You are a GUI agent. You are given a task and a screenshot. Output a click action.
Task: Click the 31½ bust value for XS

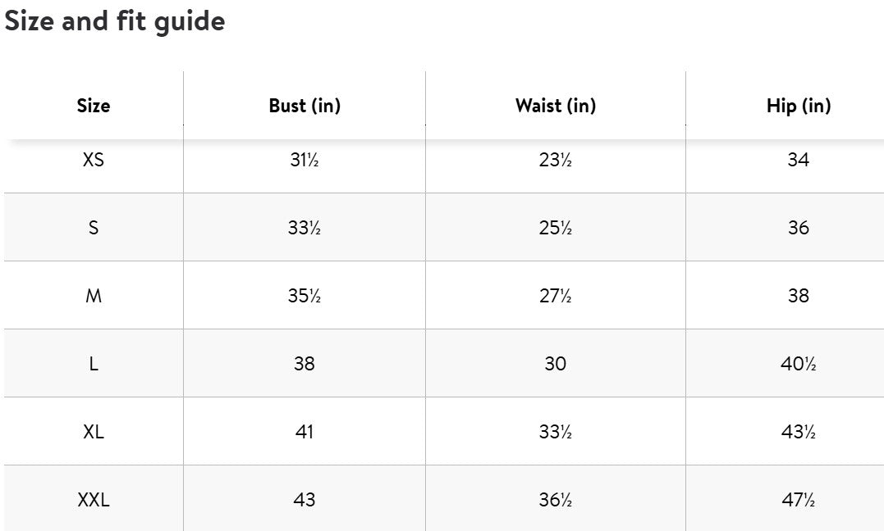point(305,160)
